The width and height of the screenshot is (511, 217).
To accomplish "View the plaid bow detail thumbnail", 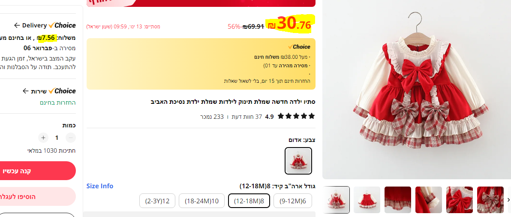I will pyautogui.click(x=490, y=200).
